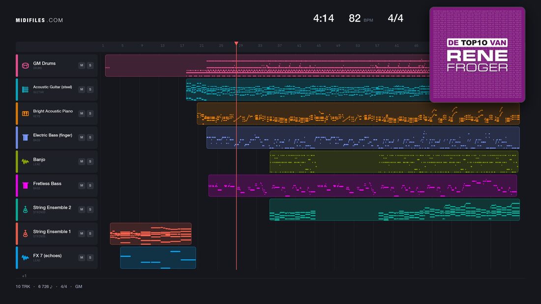Image resolution: width=541 pixels, height=304 pixels.
Task: Click the Electric Bass blue MIDI clip
Action: tap(363, 138)
